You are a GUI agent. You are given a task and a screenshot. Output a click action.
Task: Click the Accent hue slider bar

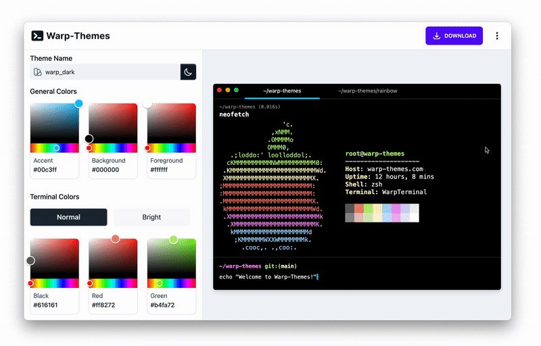55,148
